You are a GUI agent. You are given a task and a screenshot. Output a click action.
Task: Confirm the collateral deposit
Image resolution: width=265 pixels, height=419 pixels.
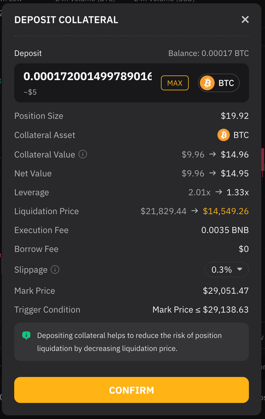(x=131, y=390)
